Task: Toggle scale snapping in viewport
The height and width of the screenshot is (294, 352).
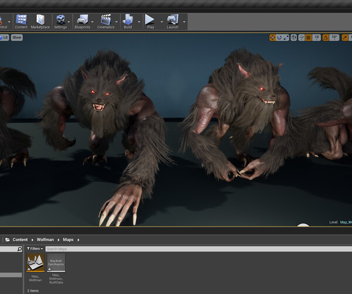Action: point(345,38)
